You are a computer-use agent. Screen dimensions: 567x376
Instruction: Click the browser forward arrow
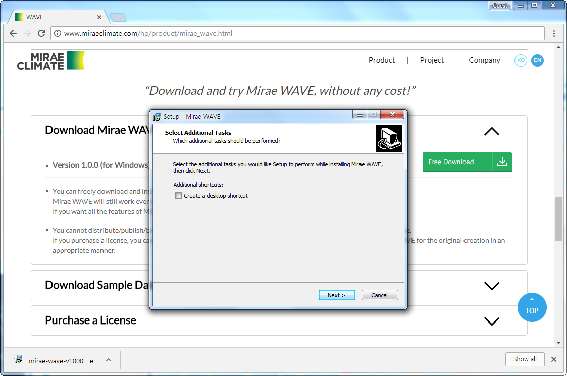pyautogui.click(x=27, y=33)
